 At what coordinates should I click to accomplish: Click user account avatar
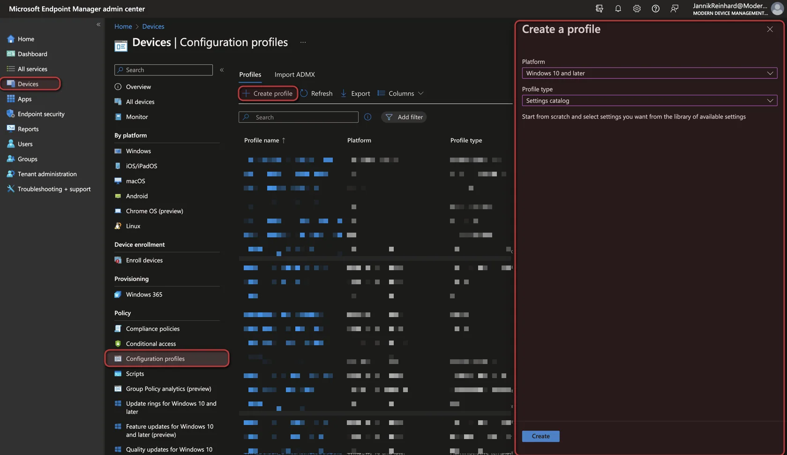pos(777,8)
